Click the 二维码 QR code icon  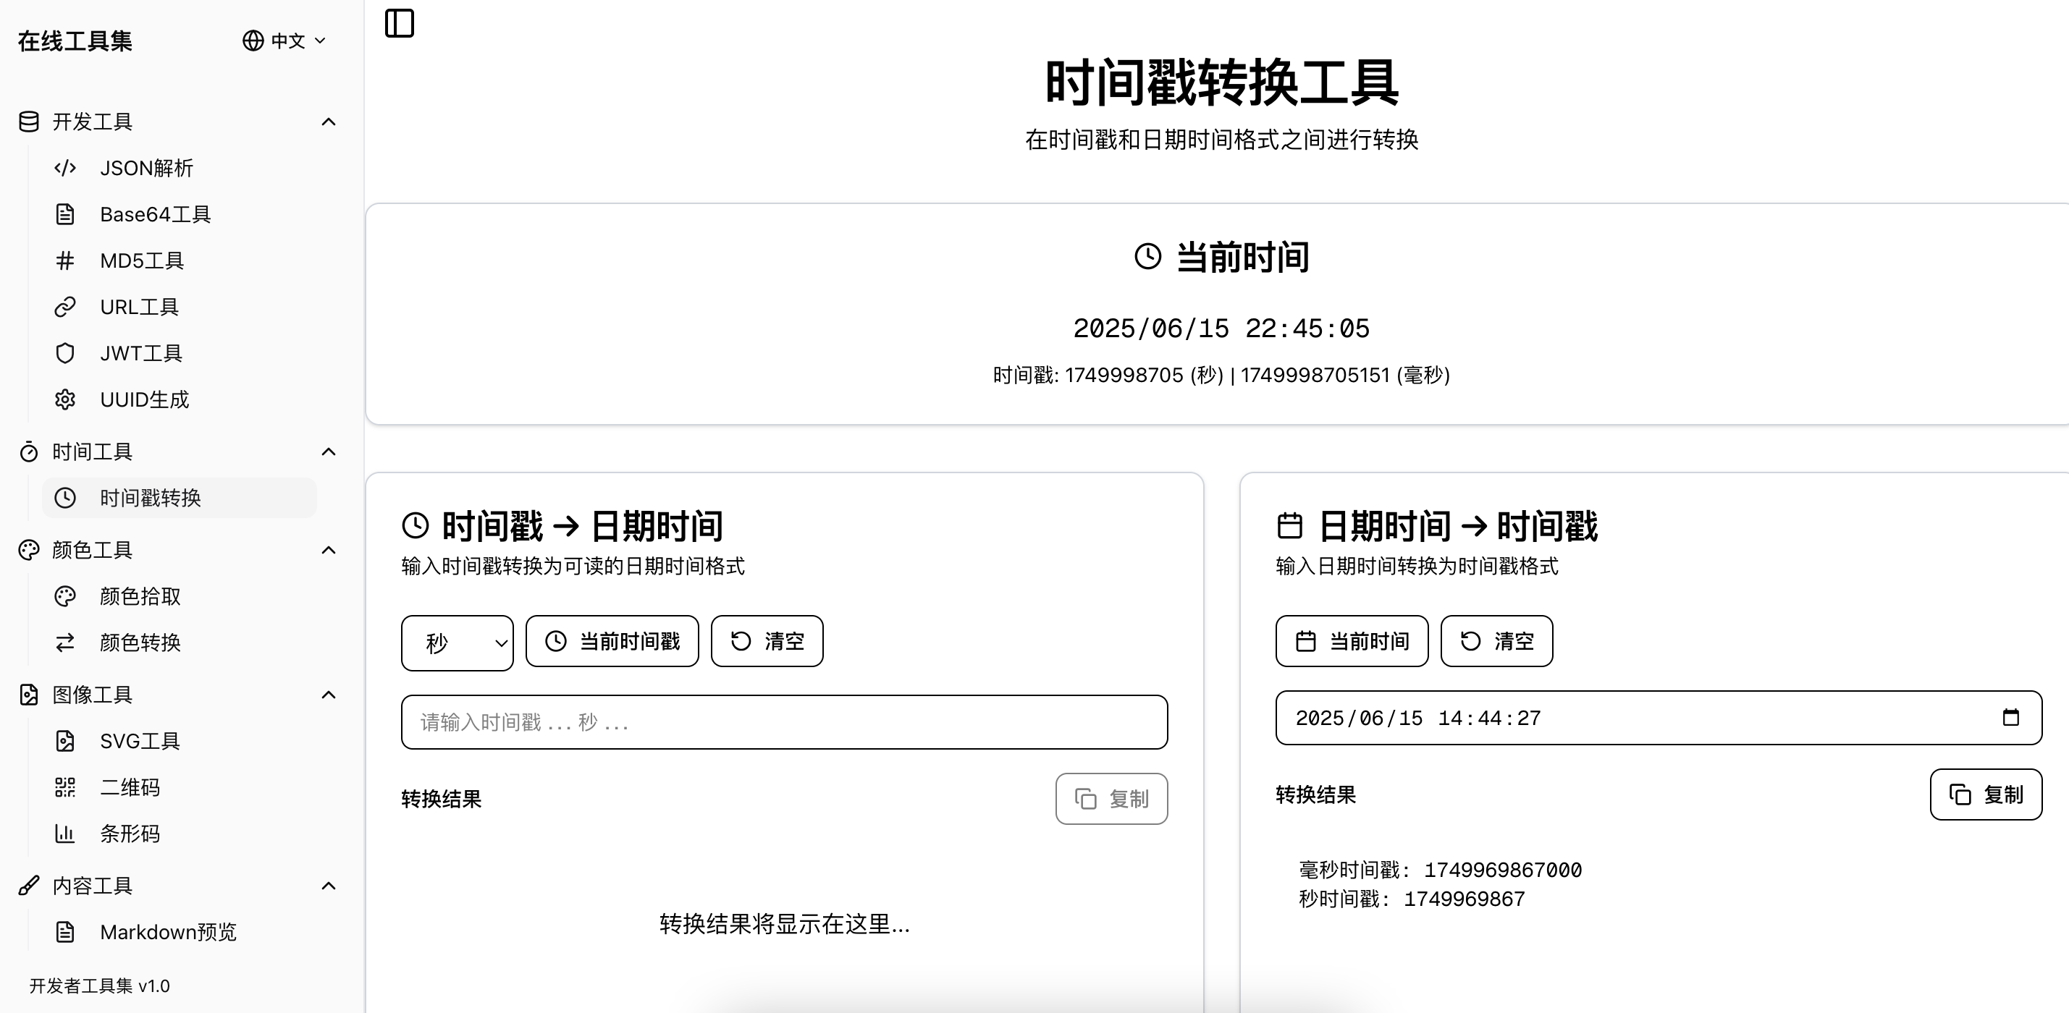click(65, 787)
